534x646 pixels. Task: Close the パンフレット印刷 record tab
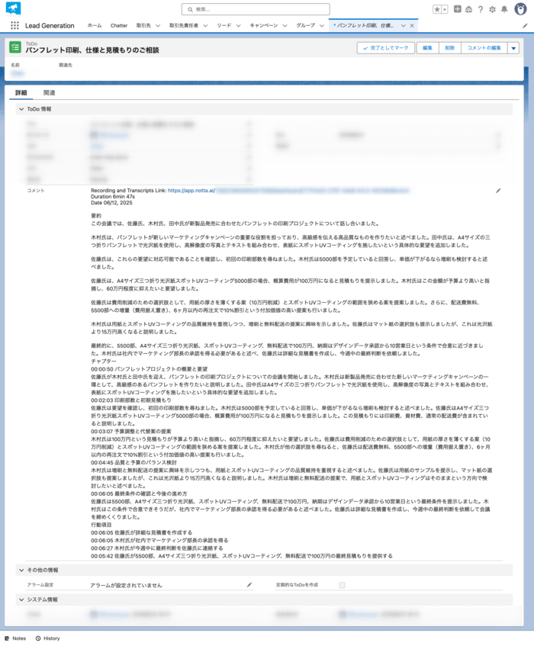(x=412, y=25)
